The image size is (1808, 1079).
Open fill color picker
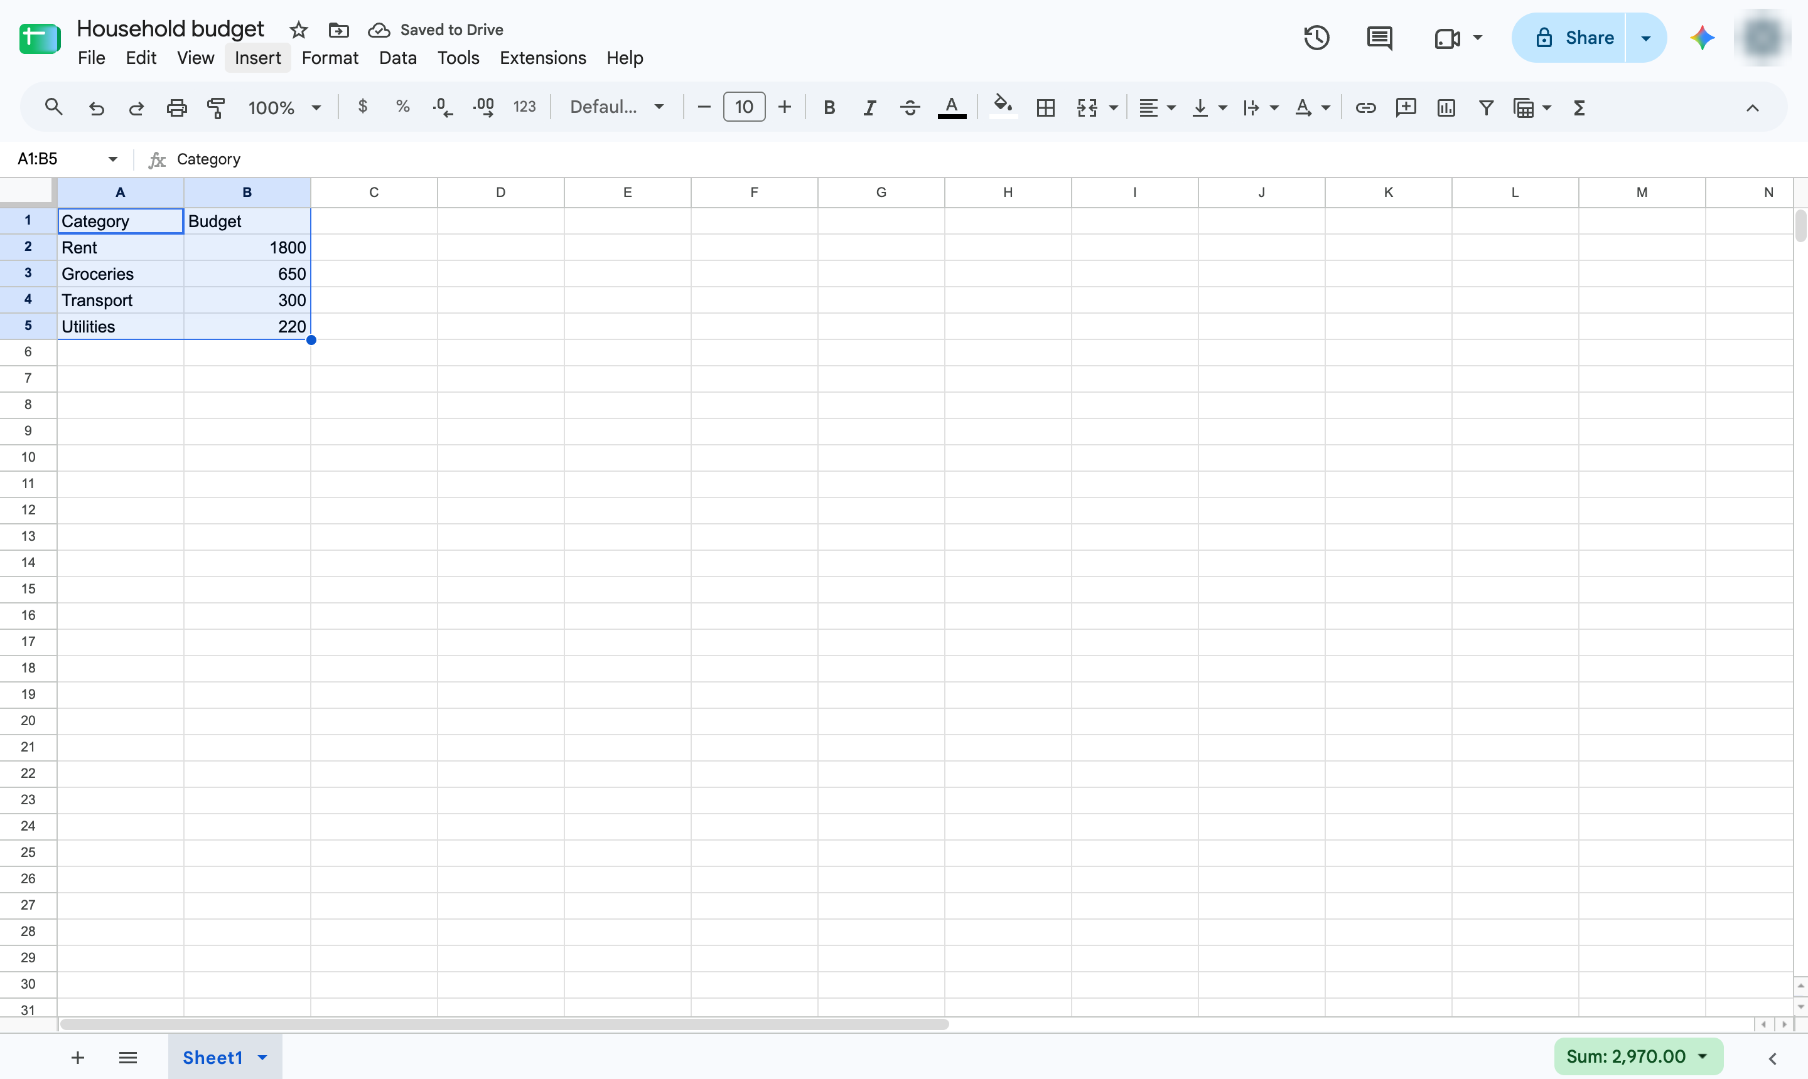pyautogui.click(x=1003, y=107)
